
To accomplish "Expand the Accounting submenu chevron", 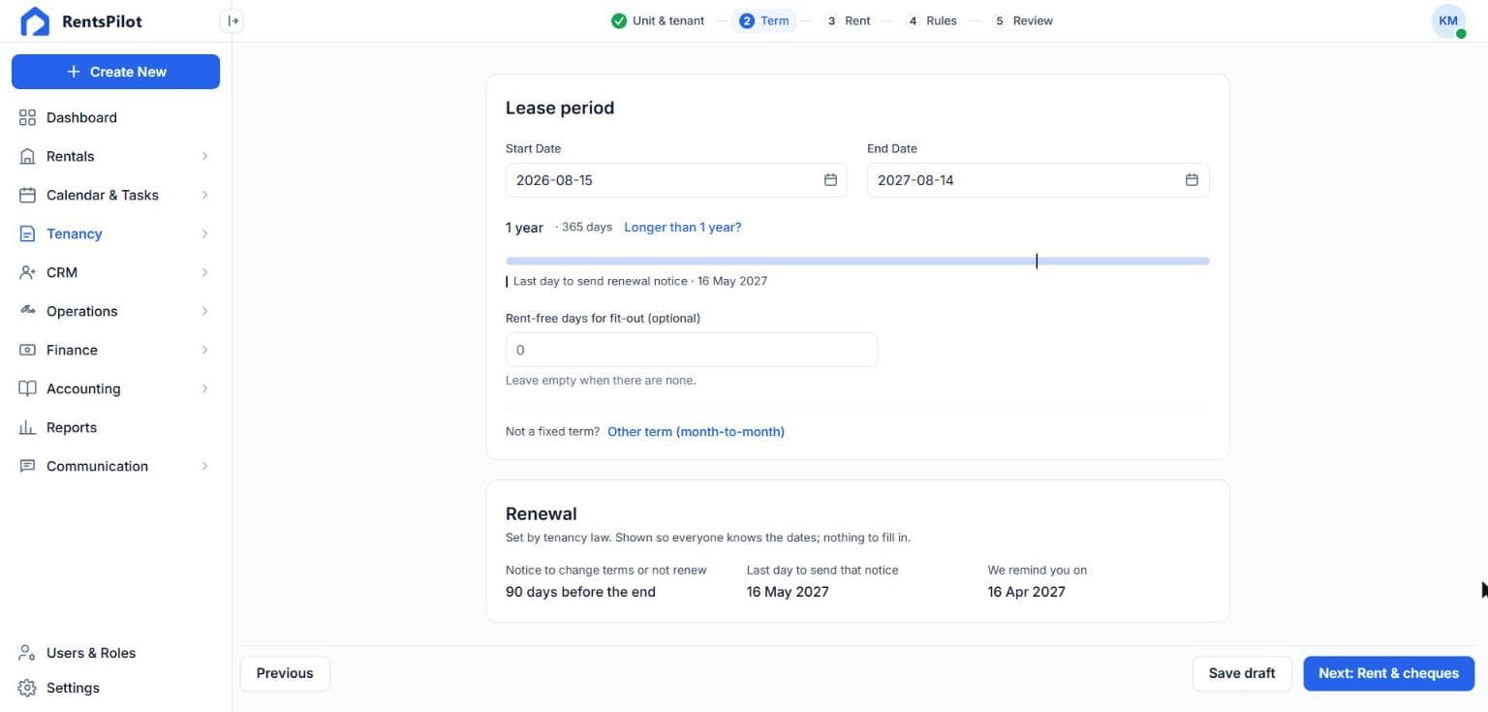I will 204,388.
